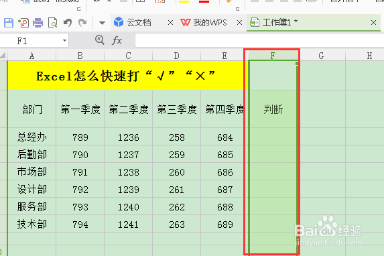
Task: Undo the last action
Action: pos(68,23)
